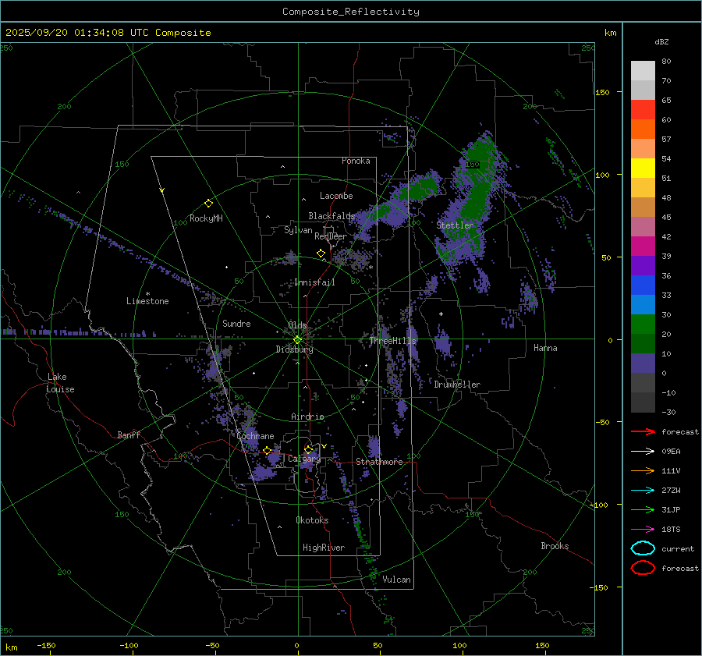Screen dimensions: 702x656
Task: Click the yellow diamond marker beside RedDeer
Action: pos(321,254)
